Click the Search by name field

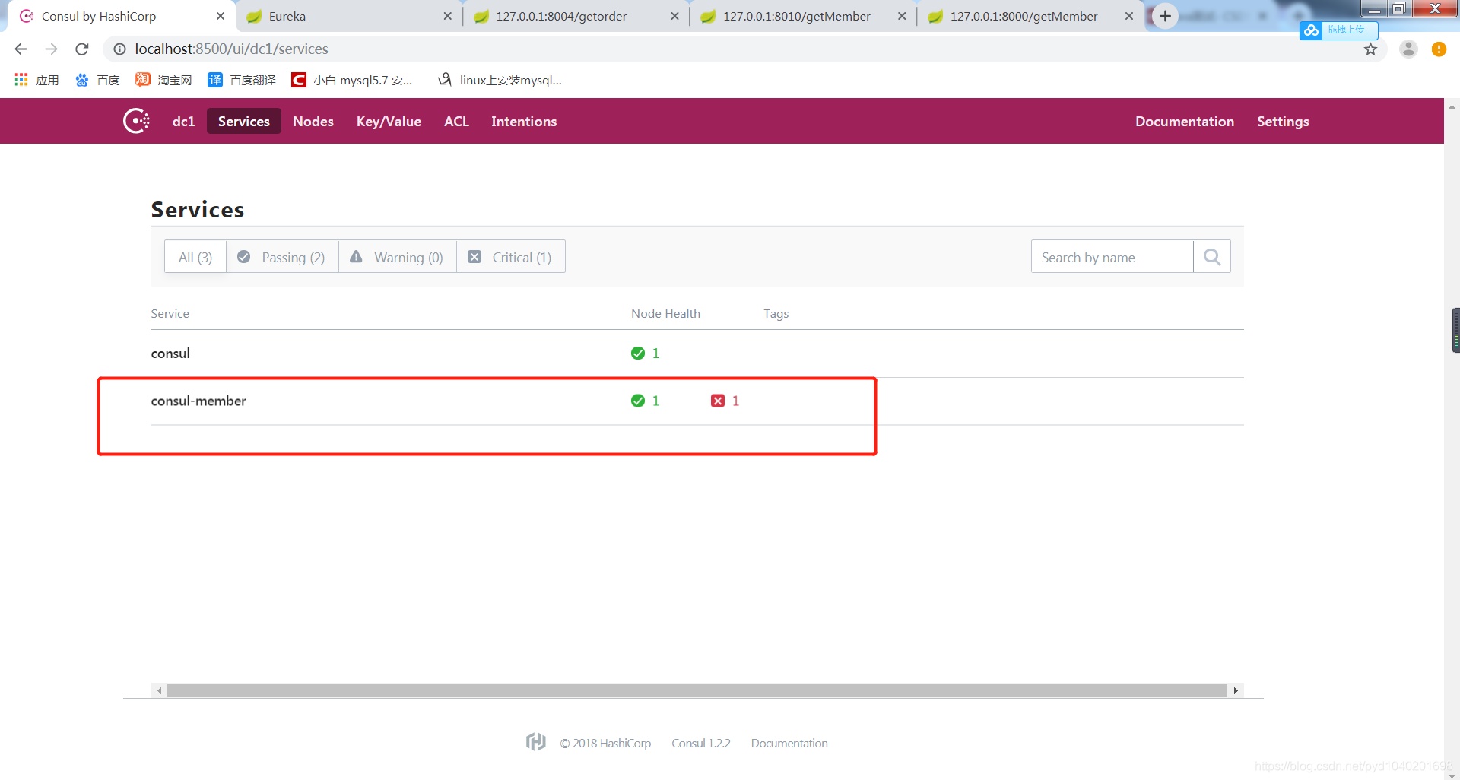[x=1112, y=257]
